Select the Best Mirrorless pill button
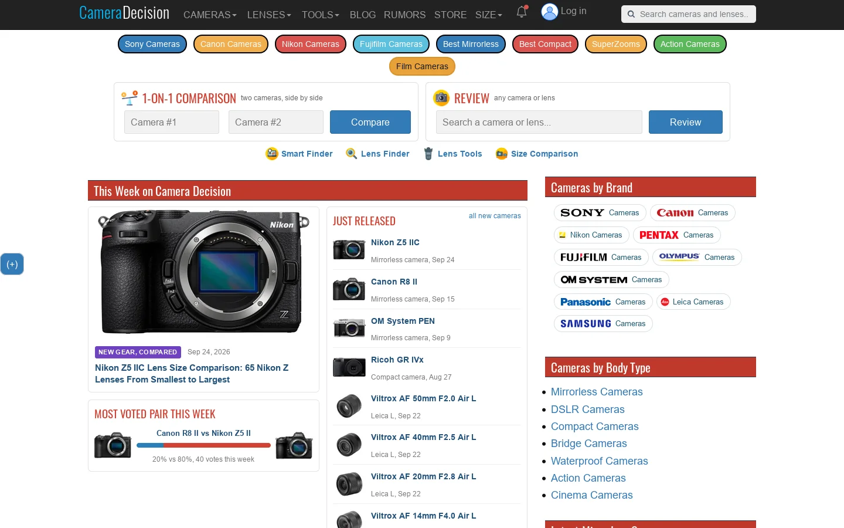The width and height of the screenshot is (844, 528). point(471,44)
